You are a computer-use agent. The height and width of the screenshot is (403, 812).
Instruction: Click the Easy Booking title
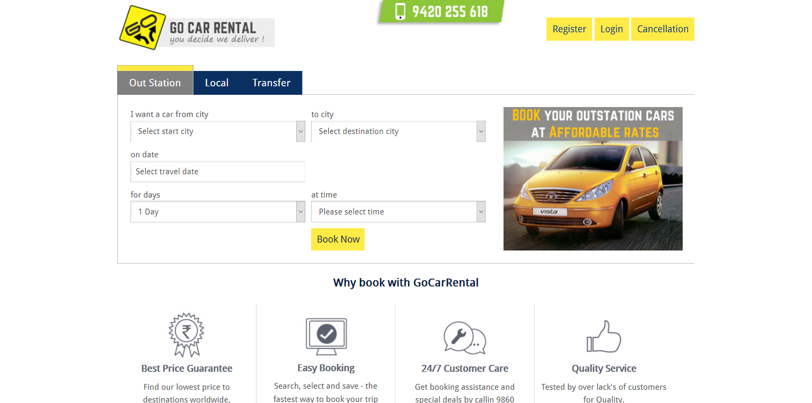326,368
